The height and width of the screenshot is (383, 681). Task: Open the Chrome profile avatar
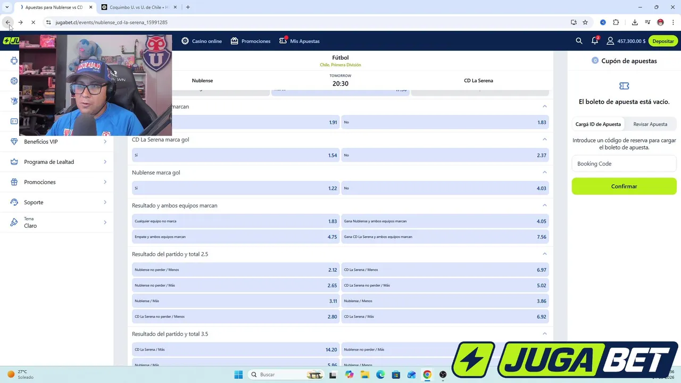tap(660, 22)
